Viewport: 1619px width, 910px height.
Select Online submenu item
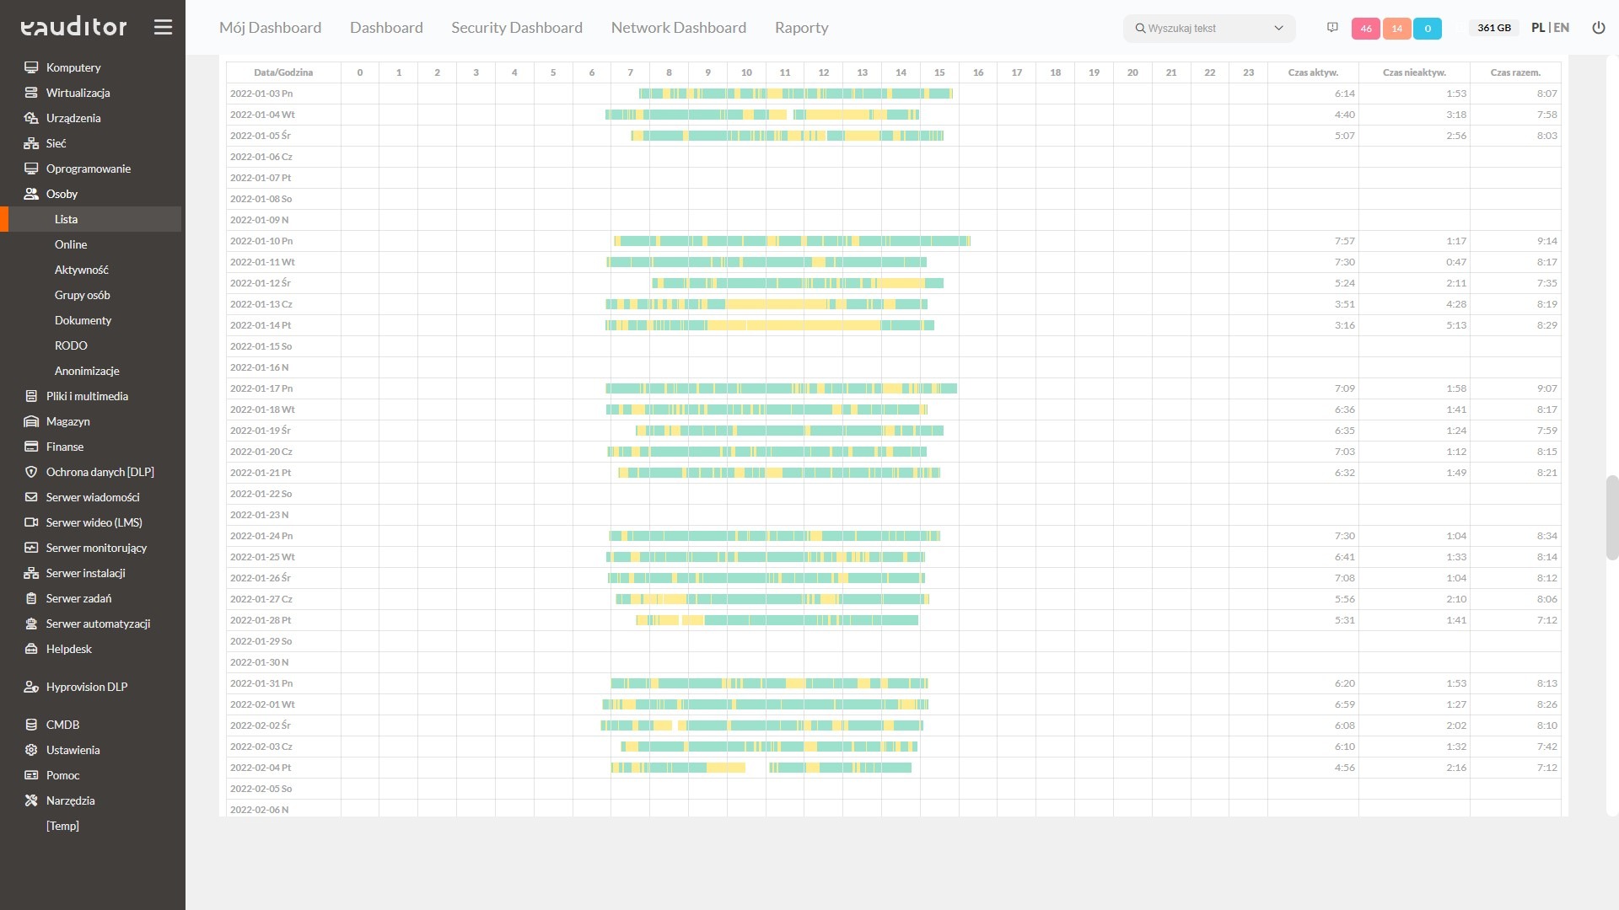coord(71,244)
